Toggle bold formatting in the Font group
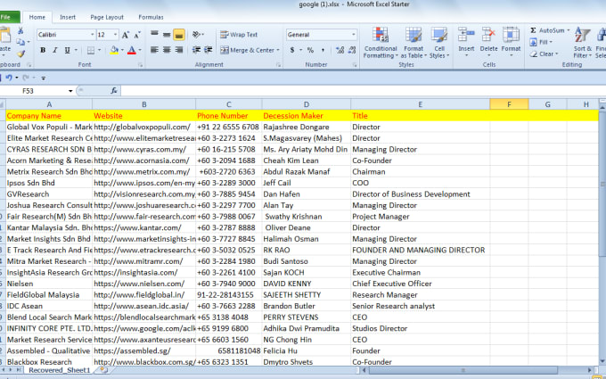 [44, 50]
